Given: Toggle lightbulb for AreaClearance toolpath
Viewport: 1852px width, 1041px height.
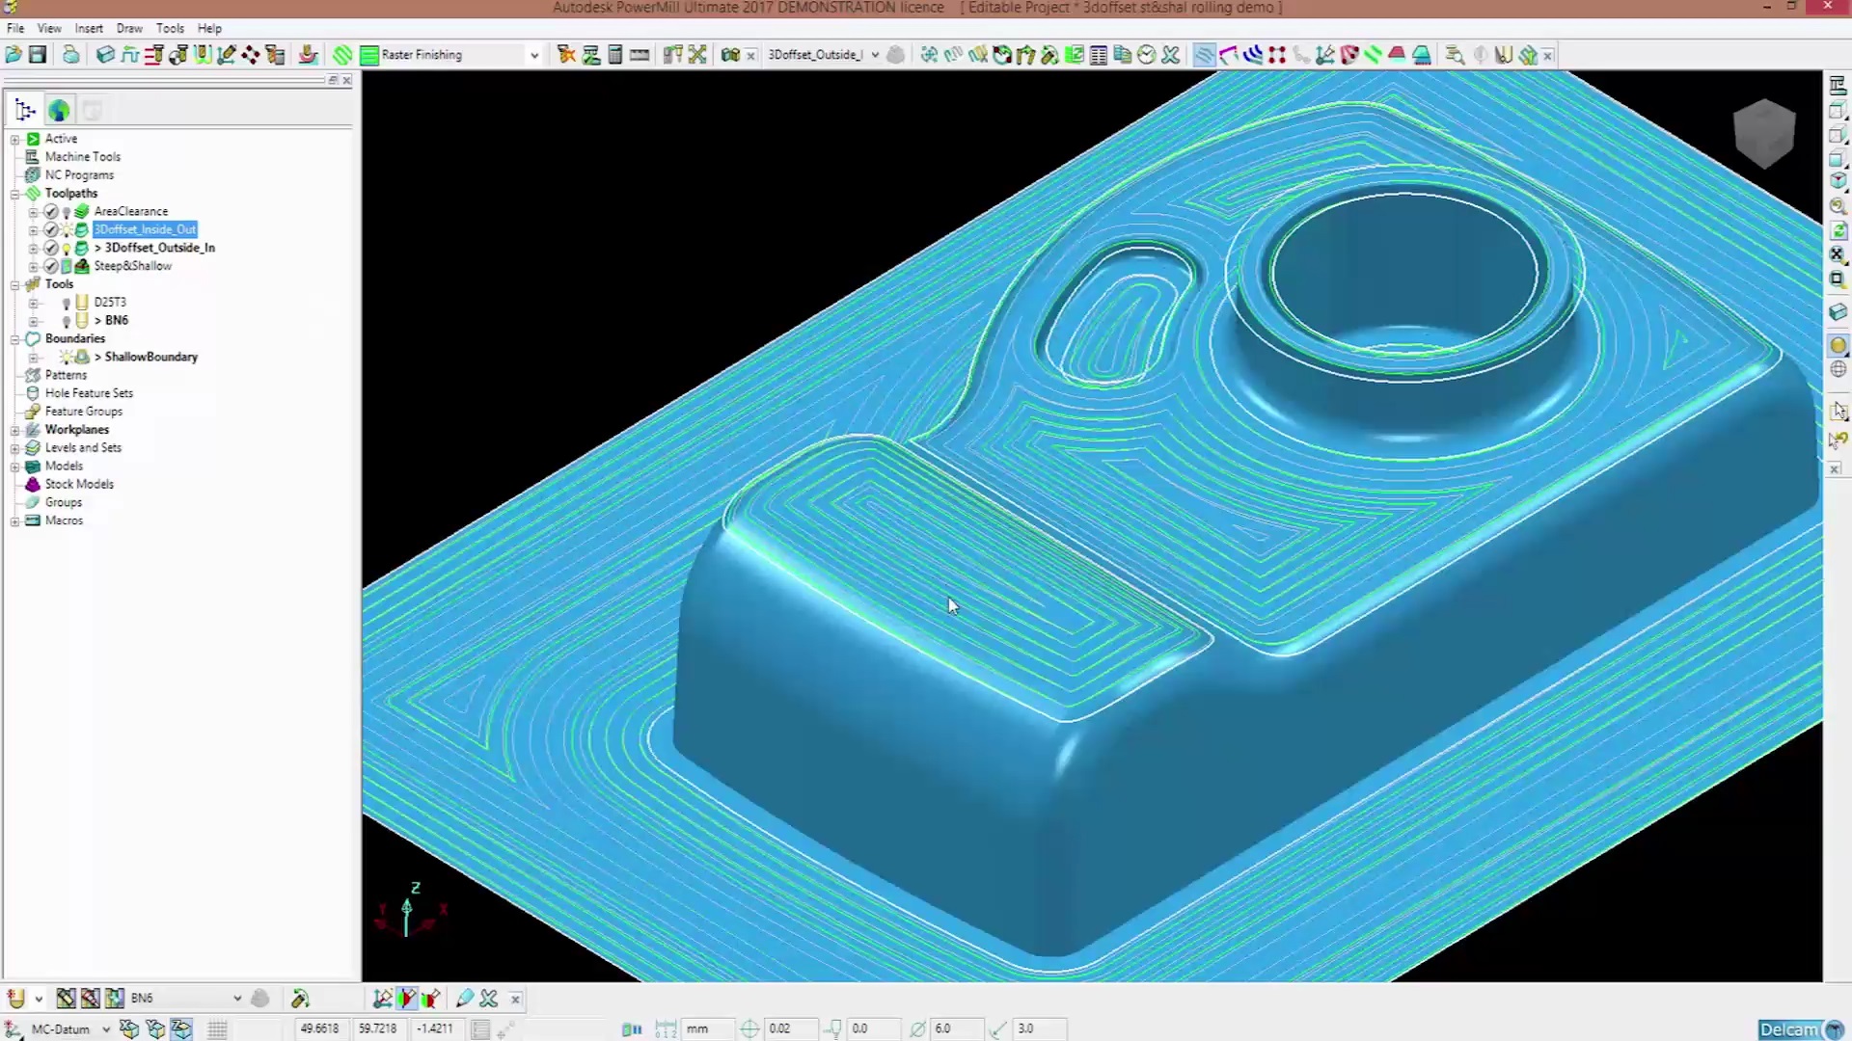Looking at the screenshot, I should 67,212.
